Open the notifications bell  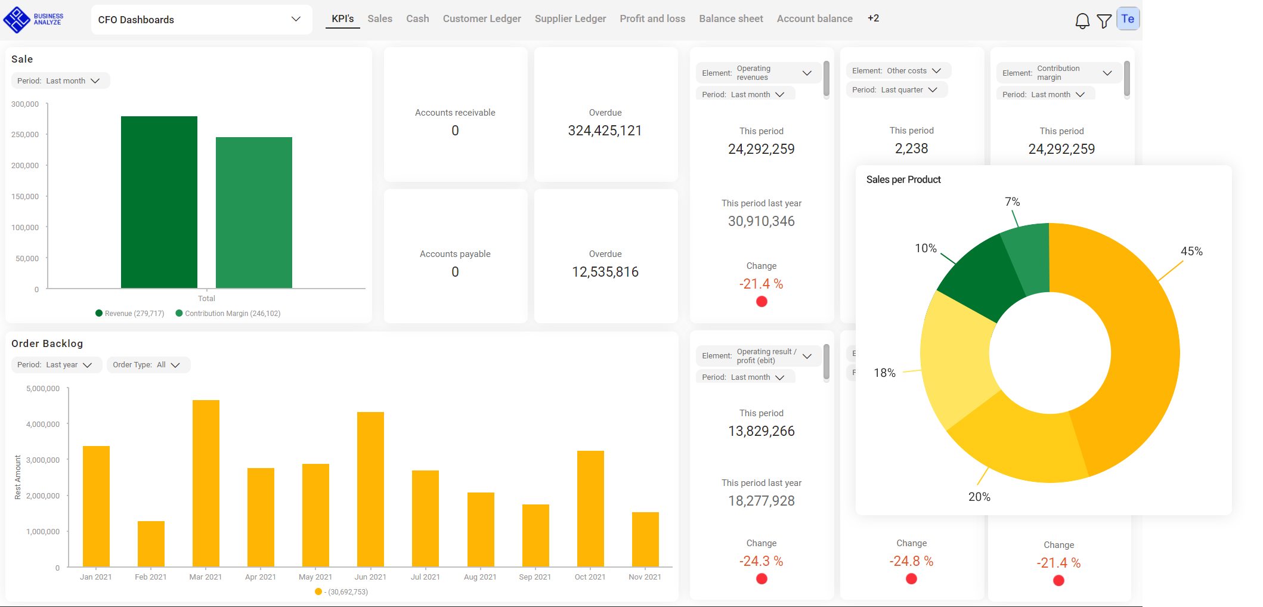tap(1082, 20)
